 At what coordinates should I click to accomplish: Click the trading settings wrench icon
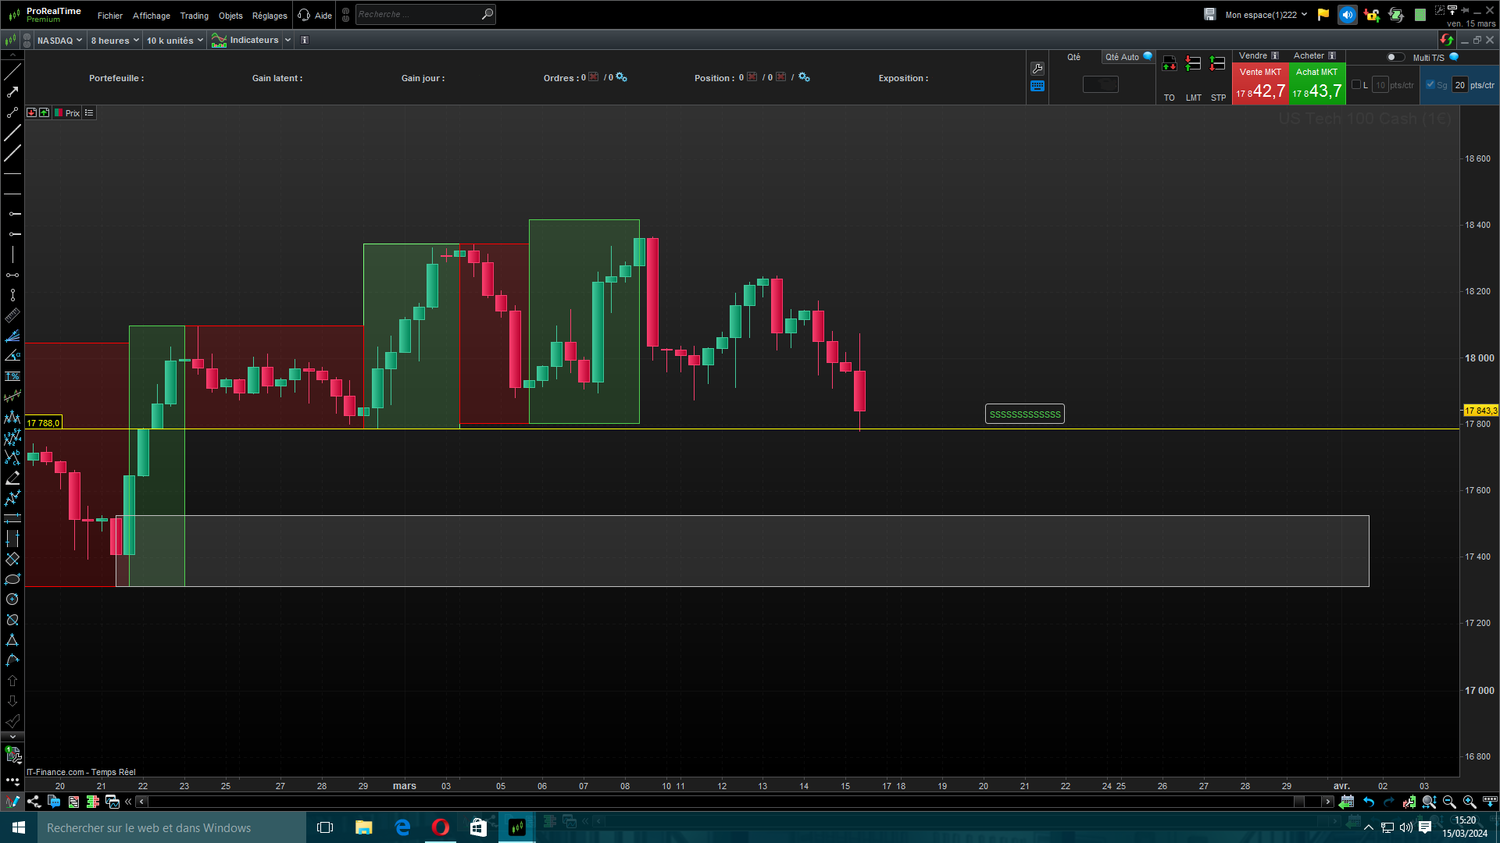tap(1037, 69)
